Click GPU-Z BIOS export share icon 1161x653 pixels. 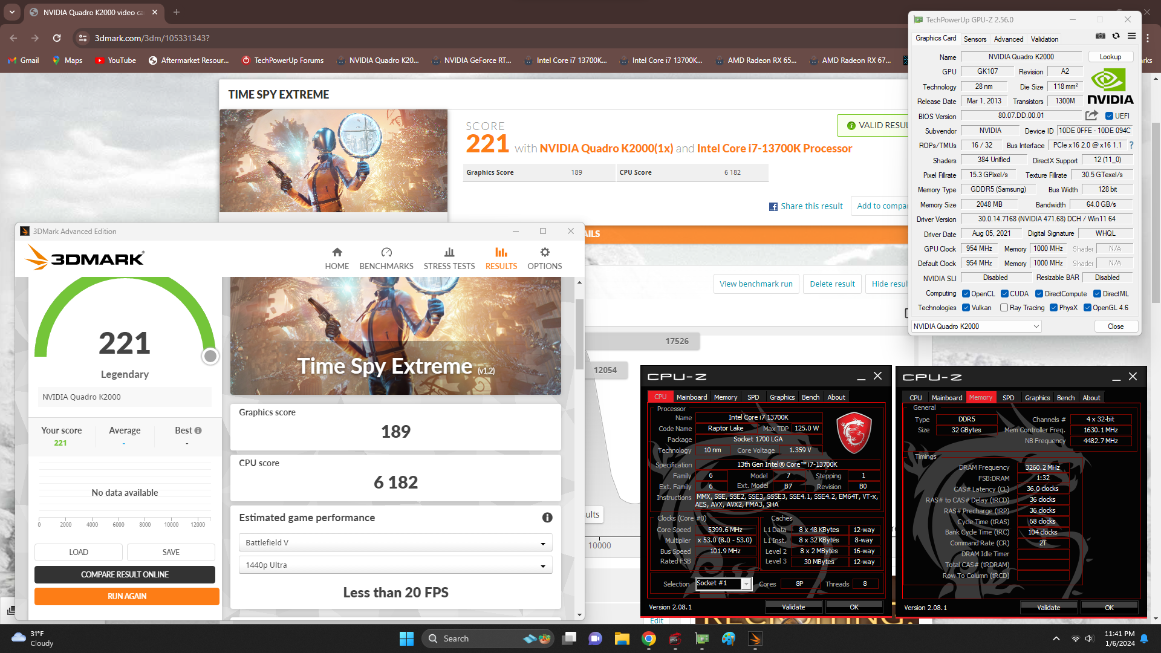coord(1091,115)
